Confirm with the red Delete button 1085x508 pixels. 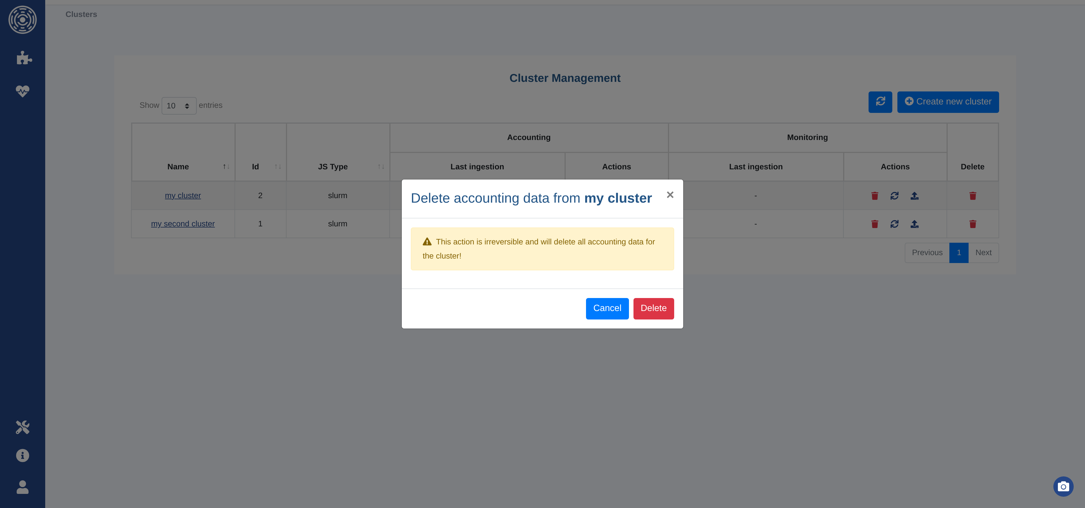[x=653, y=308]
